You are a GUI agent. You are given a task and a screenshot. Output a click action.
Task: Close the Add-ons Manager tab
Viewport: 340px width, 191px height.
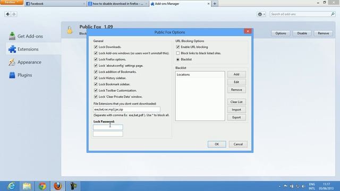point(208,4)
